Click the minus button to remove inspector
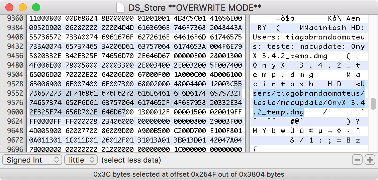This screenshot has height=180, width=378. 358,160
